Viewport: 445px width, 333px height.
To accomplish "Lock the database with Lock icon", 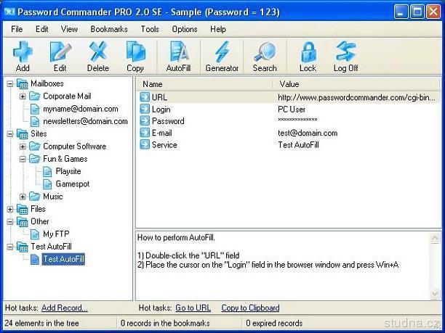I will tap(308, 56).
